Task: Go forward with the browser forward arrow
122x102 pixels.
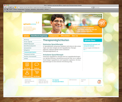Action: point(7,7)
